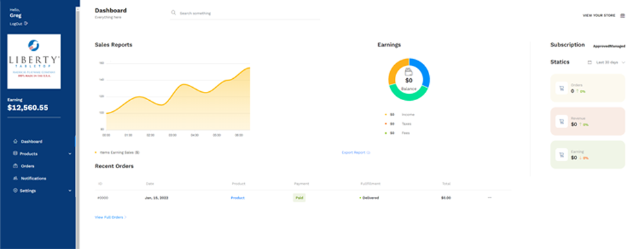Click the calendar icon near Last 30 days
The width and height of the screenshot is (639, 249).
click(589, 62)
